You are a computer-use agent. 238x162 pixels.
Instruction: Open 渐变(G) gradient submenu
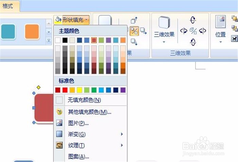coord(90,134)
